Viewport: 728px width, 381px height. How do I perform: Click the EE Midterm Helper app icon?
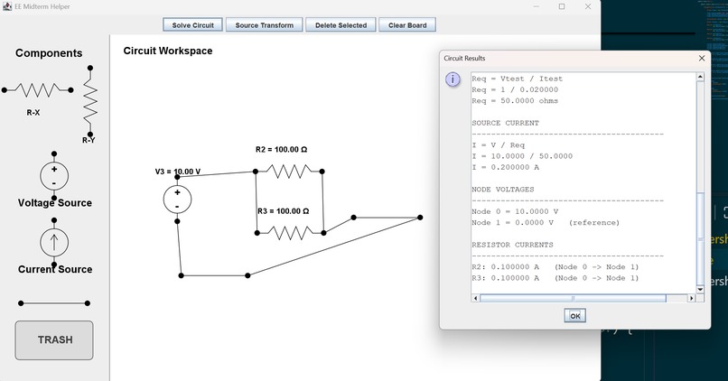coord(7,6)
